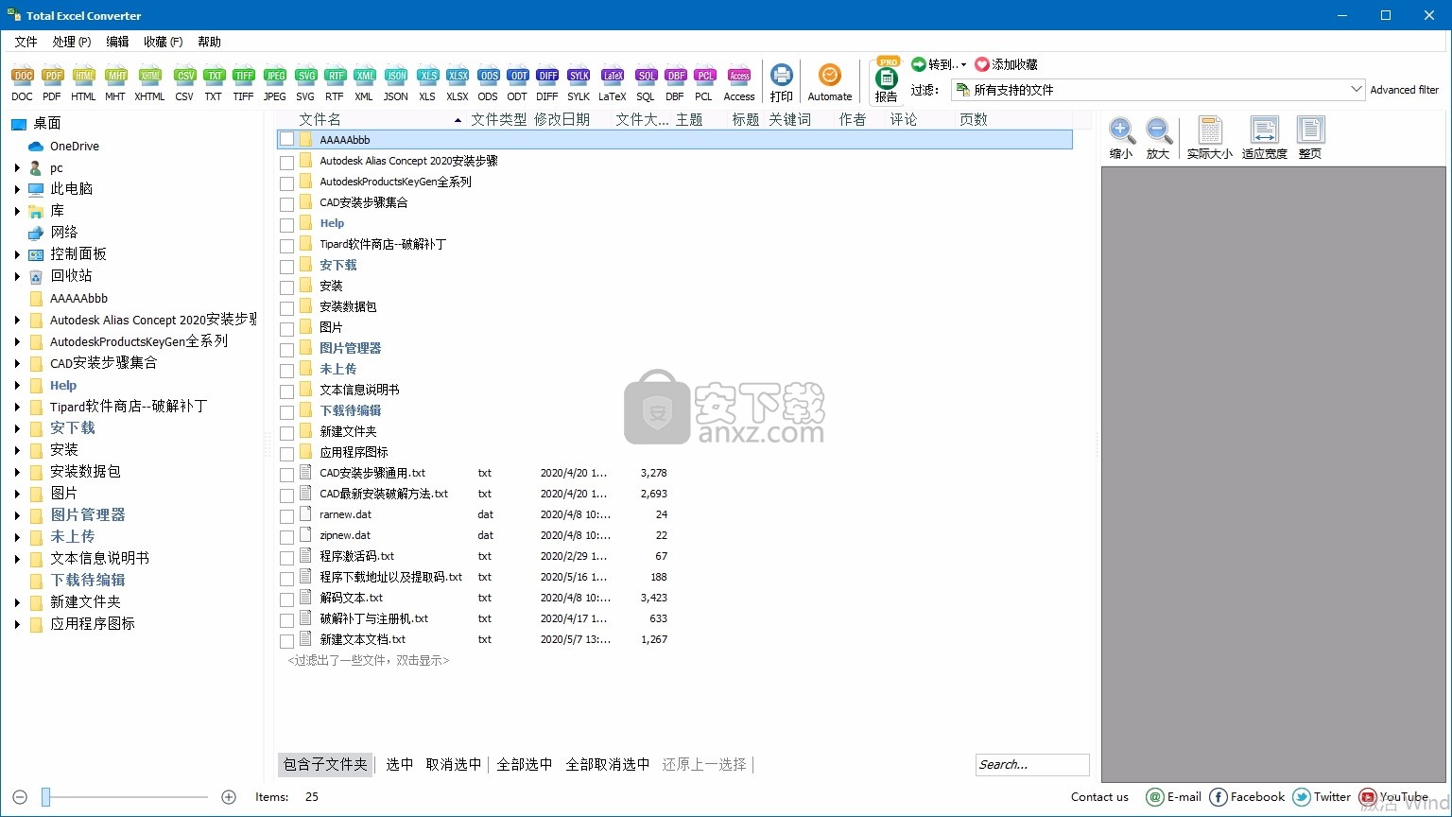The height and width of the screenshot is (817, 1452).
Task: Tick checkbox for rarnew.dat
Action: pos(286,516)
